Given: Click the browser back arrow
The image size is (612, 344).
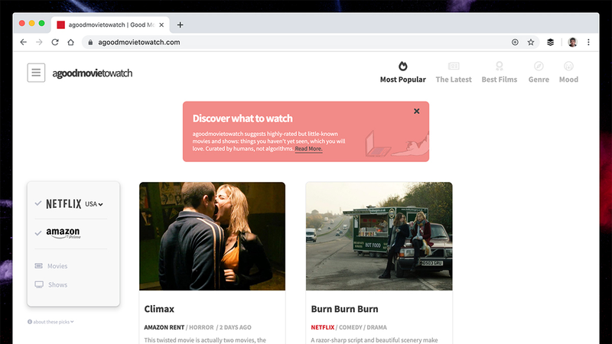Looking at the screenshot, I should 24,42.
